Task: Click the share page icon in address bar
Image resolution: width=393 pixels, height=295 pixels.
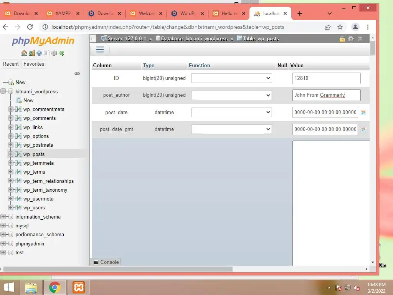Action: (x=328, y=27)
